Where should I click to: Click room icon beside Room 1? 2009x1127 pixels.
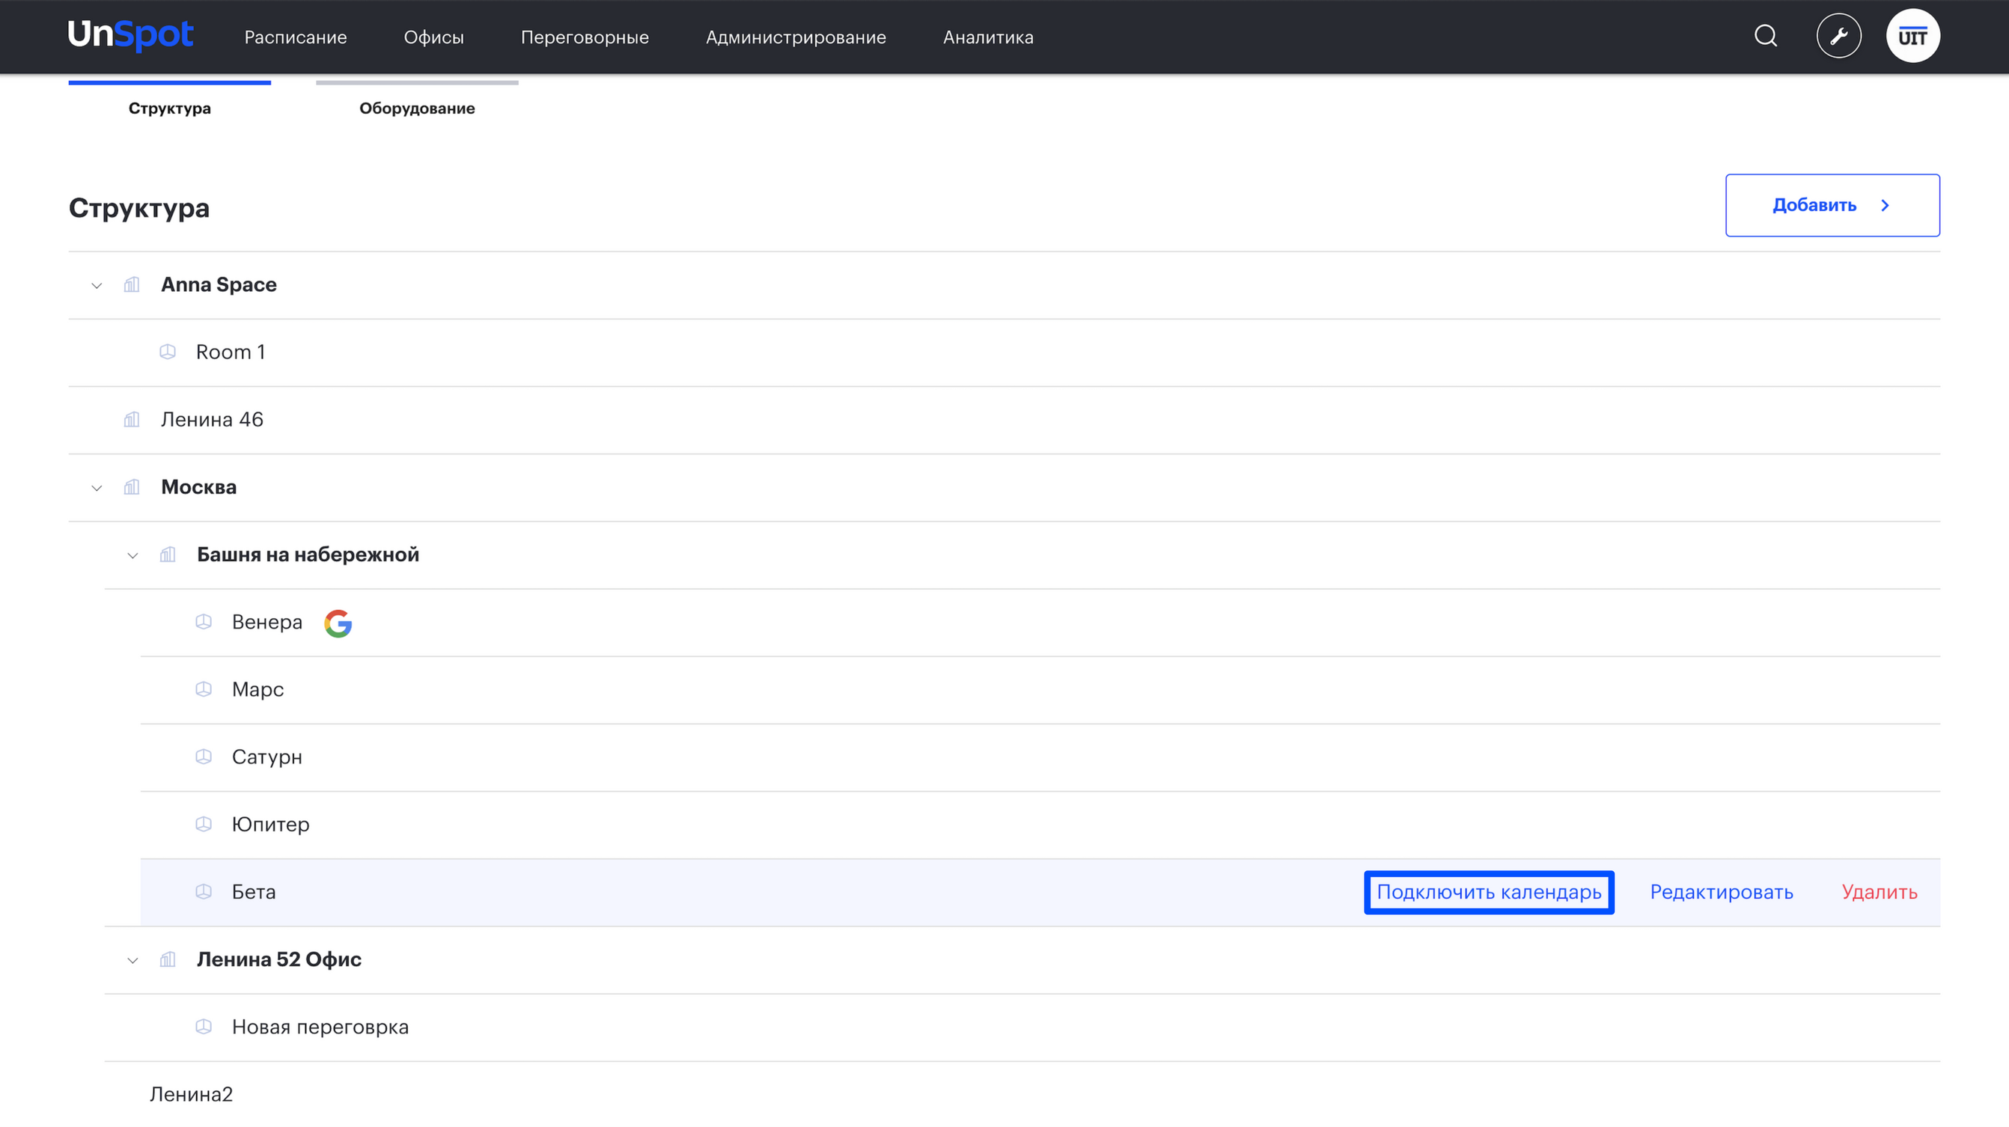coord(168,352)
